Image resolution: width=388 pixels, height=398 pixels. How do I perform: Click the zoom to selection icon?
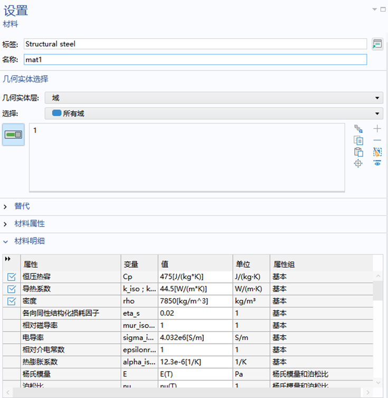[x=358, y=163]
